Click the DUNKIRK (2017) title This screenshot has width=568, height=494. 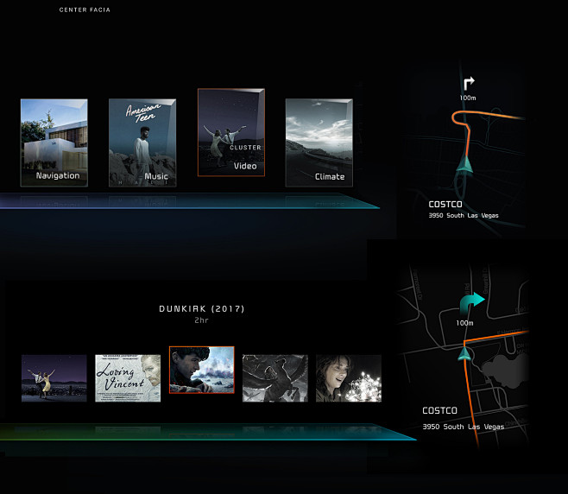pos(202,309)
